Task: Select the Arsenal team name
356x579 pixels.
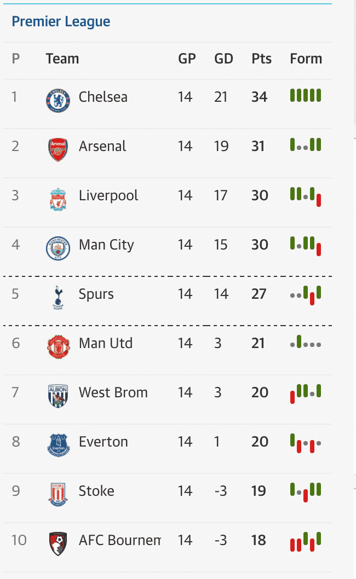Action: coord(102,146)
